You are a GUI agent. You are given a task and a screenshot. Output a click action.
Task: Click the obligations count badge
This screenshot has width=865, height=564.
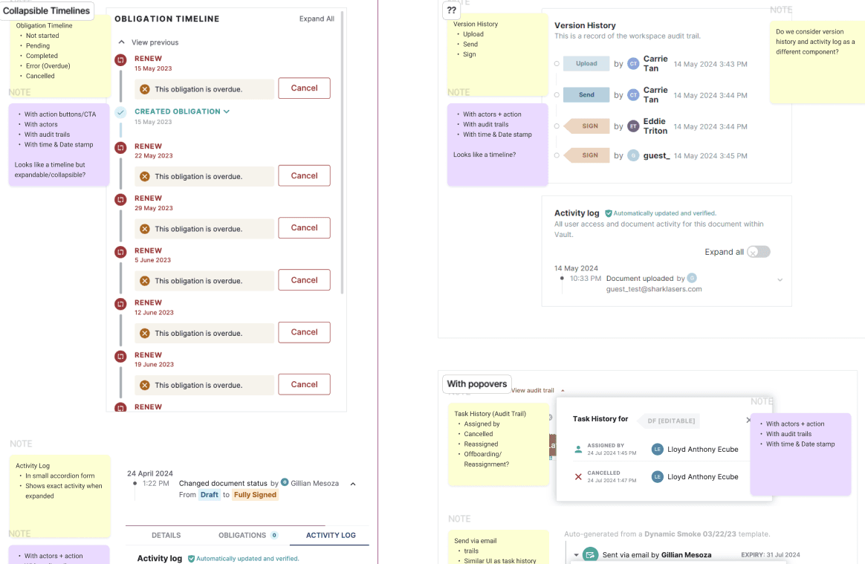(274, 535)
